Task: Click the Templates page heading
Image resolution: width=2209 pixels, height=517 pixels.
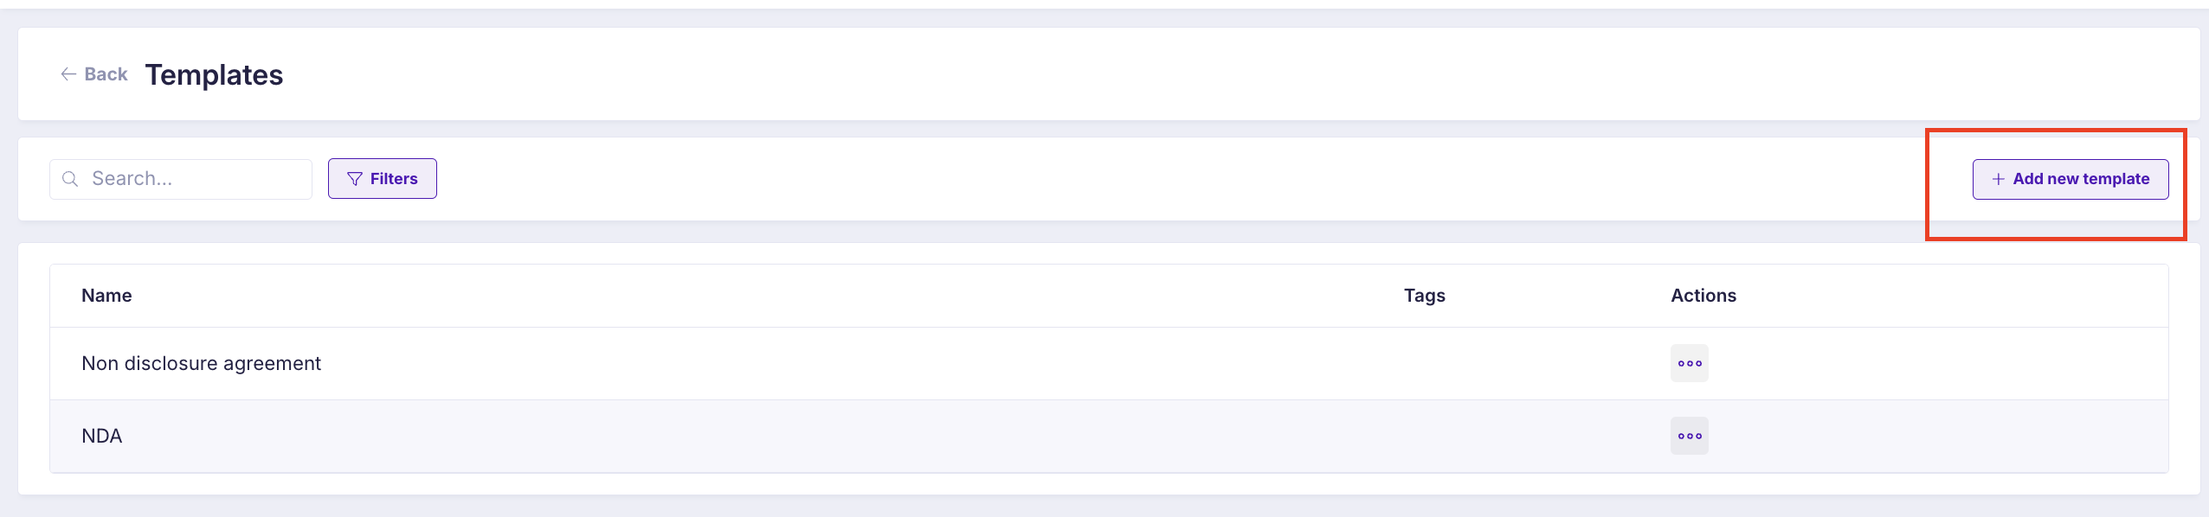Action: click(214, 75)
